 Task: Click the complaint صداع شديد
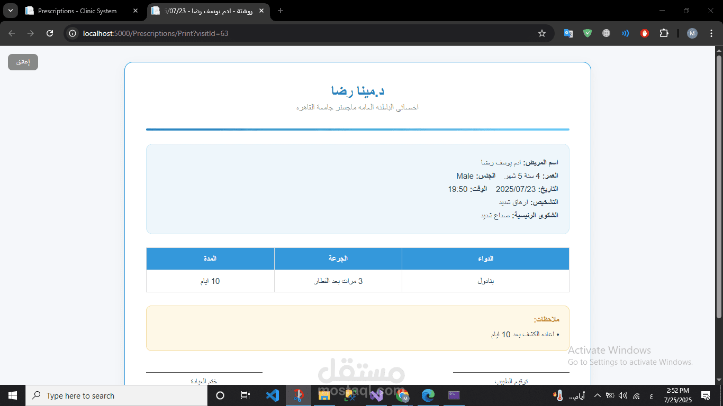495,216
